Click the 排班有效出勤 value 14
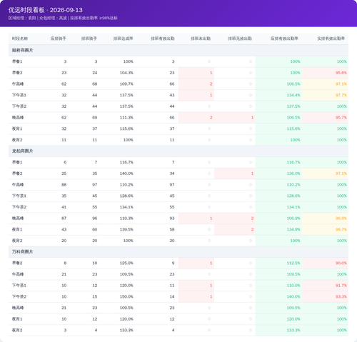Screen dimensions: 357x342 (172, 296)
